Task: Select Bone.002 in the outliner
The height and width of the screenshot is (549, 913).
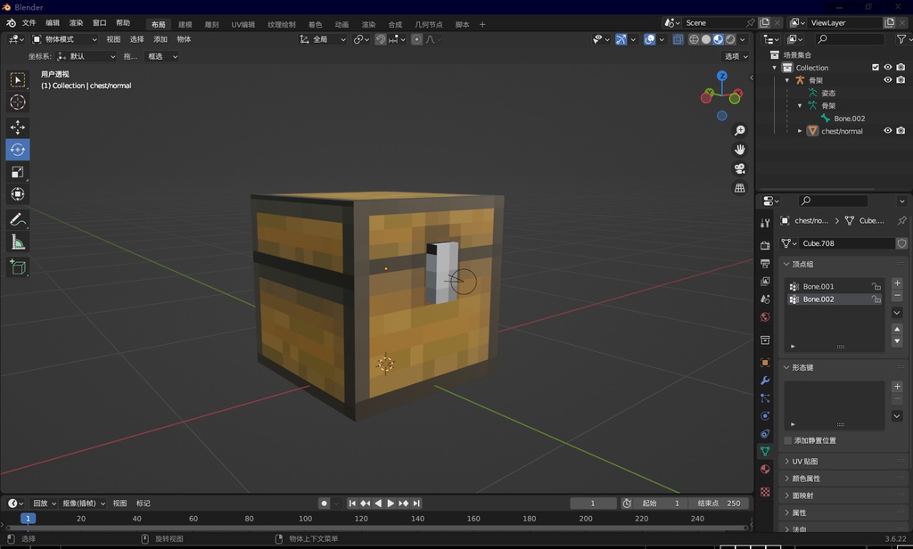Action: tap(849, 119)
